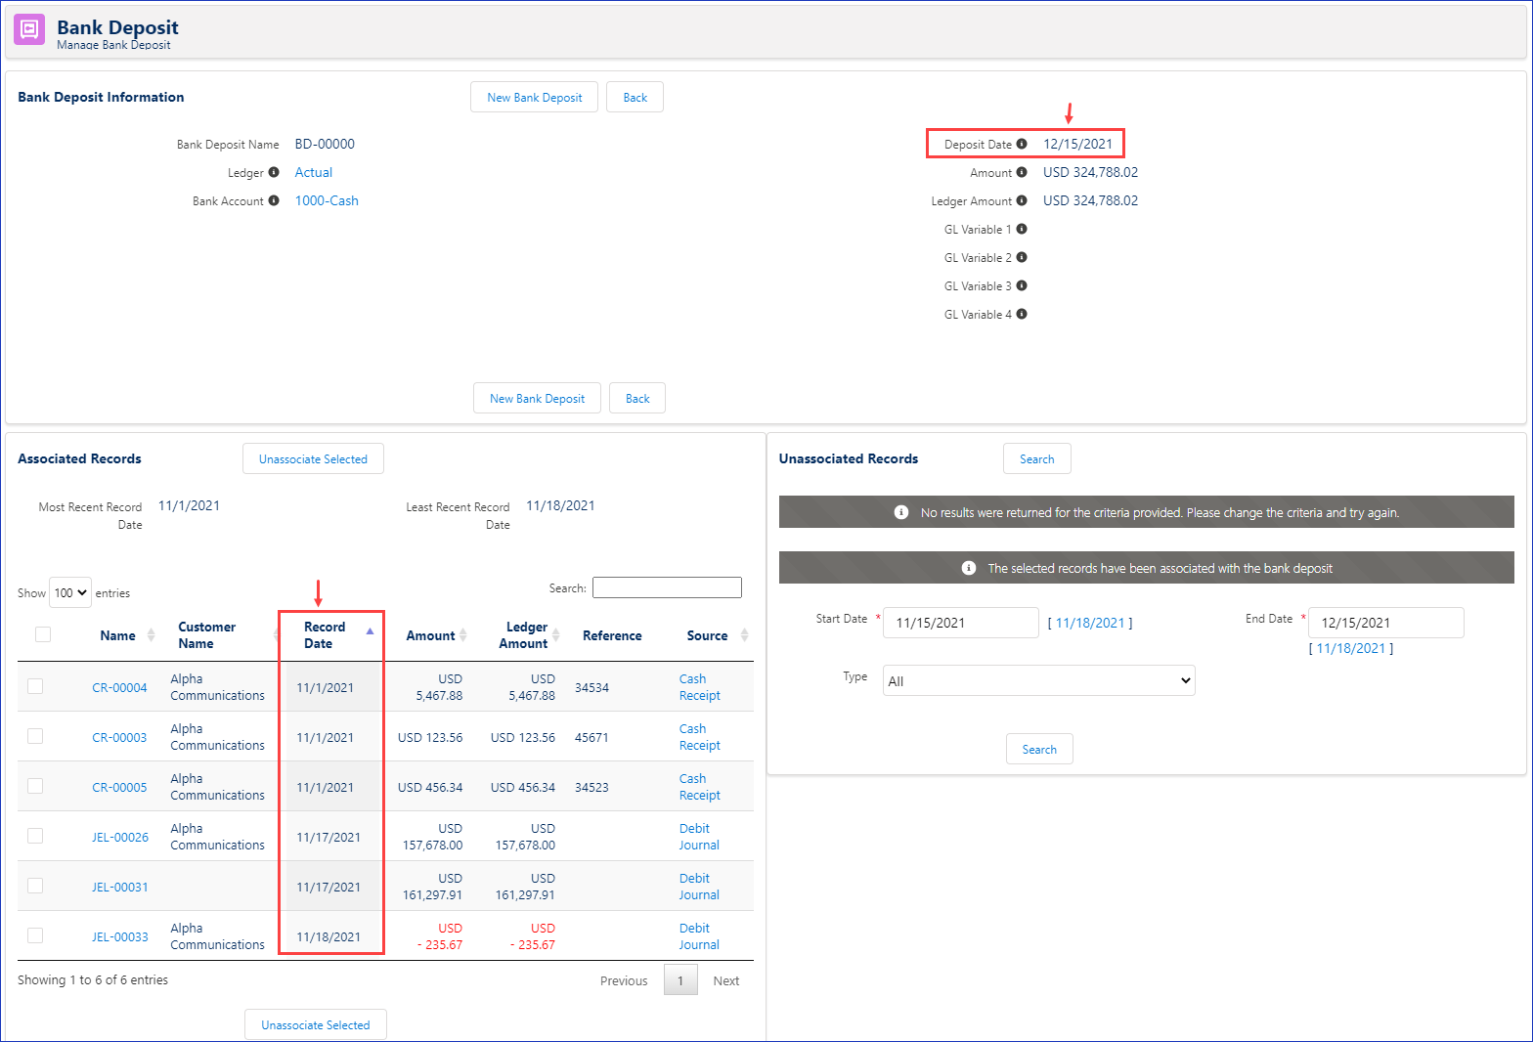Click the Start Date input field
Viewport: 1533px width, 1042px height.
pyautogui.click(x=960, y=623)
